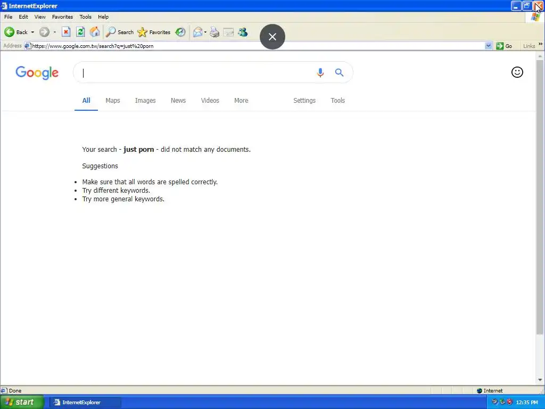This screenshot has height=409, width=545.
Task: Switch to the Videos tab
Action: coord(210,101)
